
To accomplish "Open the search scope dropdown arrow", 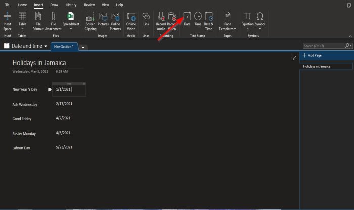I will pyautogui.click(x=350, y=46).
